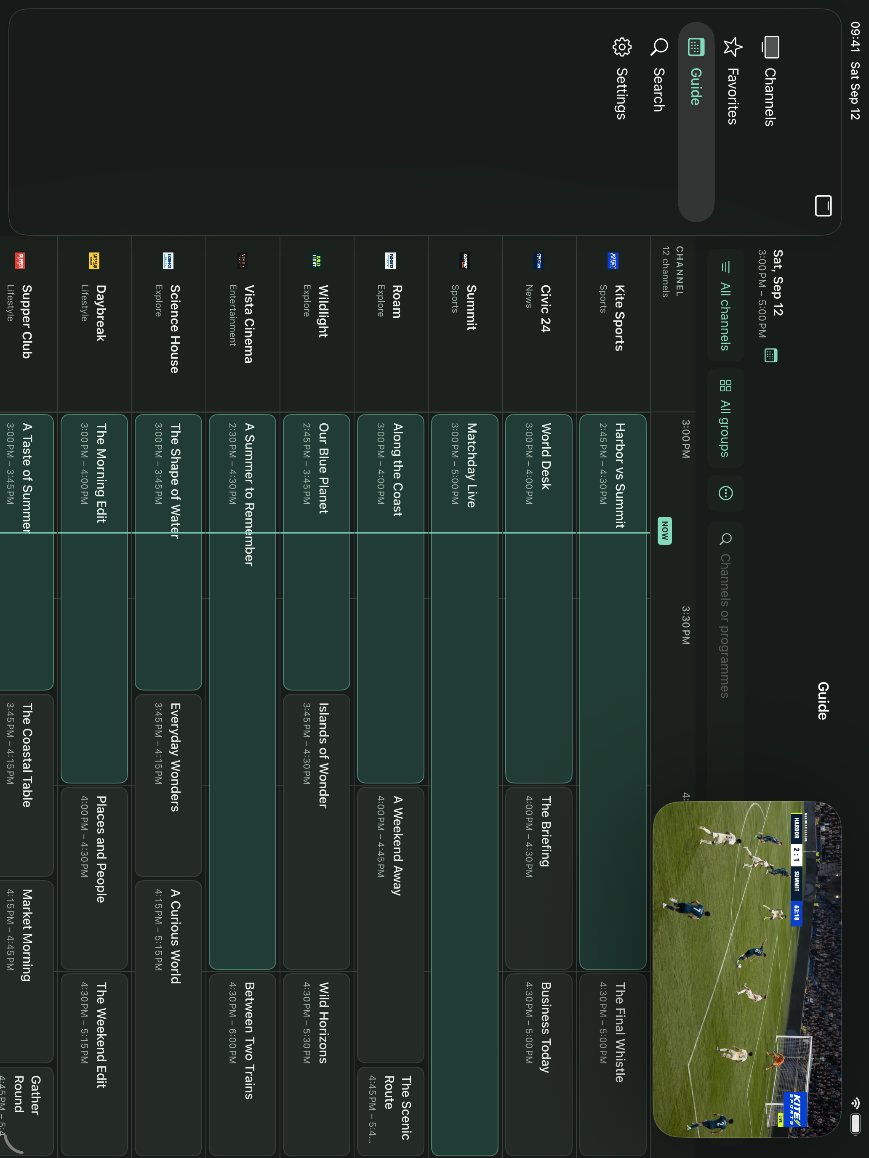The height and width of the screenshot is (1158, 869).
Task: Open the World Desk programme
Action: point(538,599)
